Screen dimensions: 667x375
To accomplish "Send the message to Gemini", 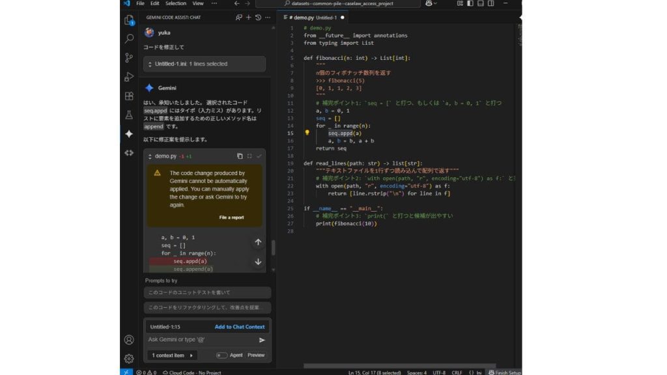I will coord(262,340).
